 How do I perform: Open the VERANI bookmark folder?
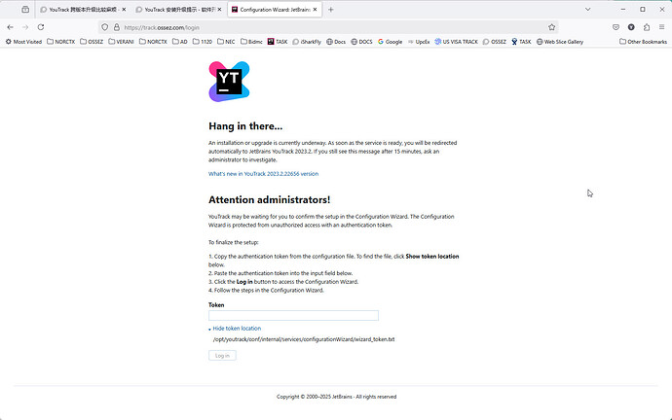click(122, 42)
